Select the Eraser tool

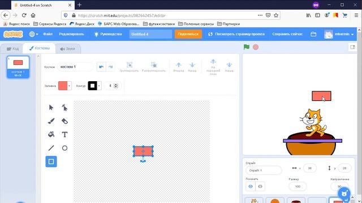[x=64, y=121]
